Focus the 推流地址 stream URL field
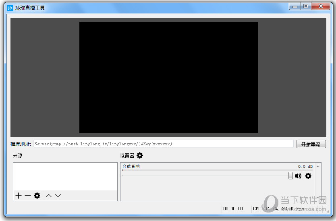Viewport: 336px width, 221px height. point(163,144)
